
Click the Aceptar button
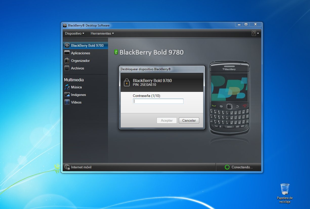pos(167,120)
